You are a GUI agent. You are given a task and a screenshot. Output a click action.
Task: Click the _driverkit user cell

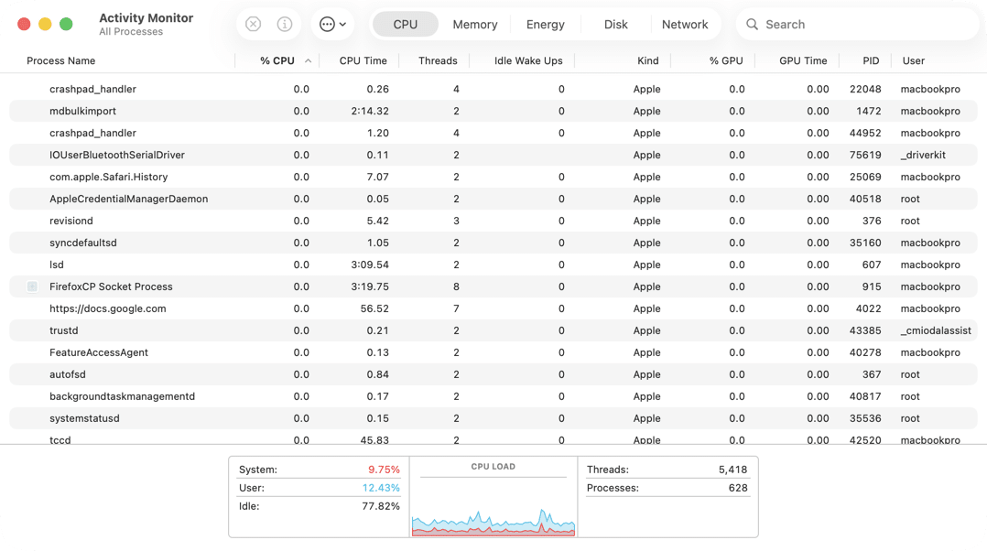(x=923, y=156)
